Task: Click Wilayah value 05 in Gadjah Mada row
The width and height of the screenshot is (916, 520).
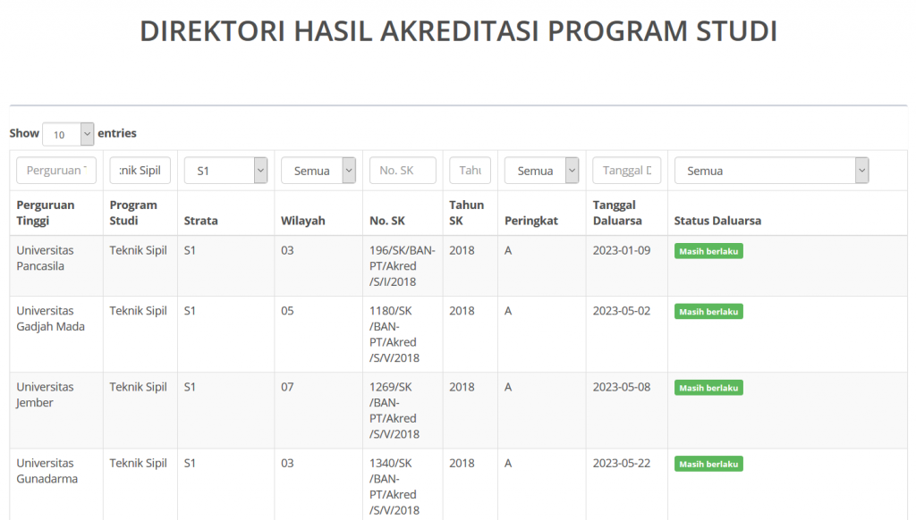Action: 287,311
